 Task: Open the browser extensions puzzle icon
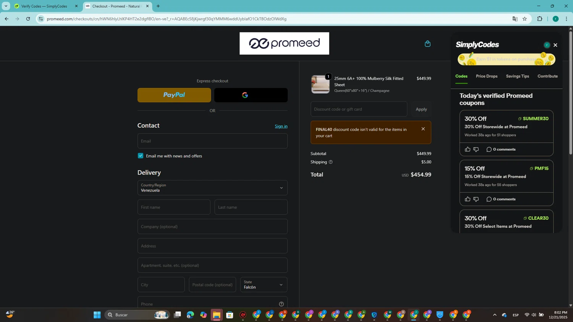coord(540,19)
